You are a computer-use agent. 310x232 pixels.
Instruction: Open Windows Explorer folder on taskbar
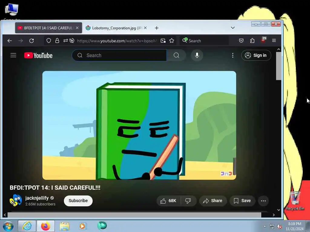tap(64, 226)
